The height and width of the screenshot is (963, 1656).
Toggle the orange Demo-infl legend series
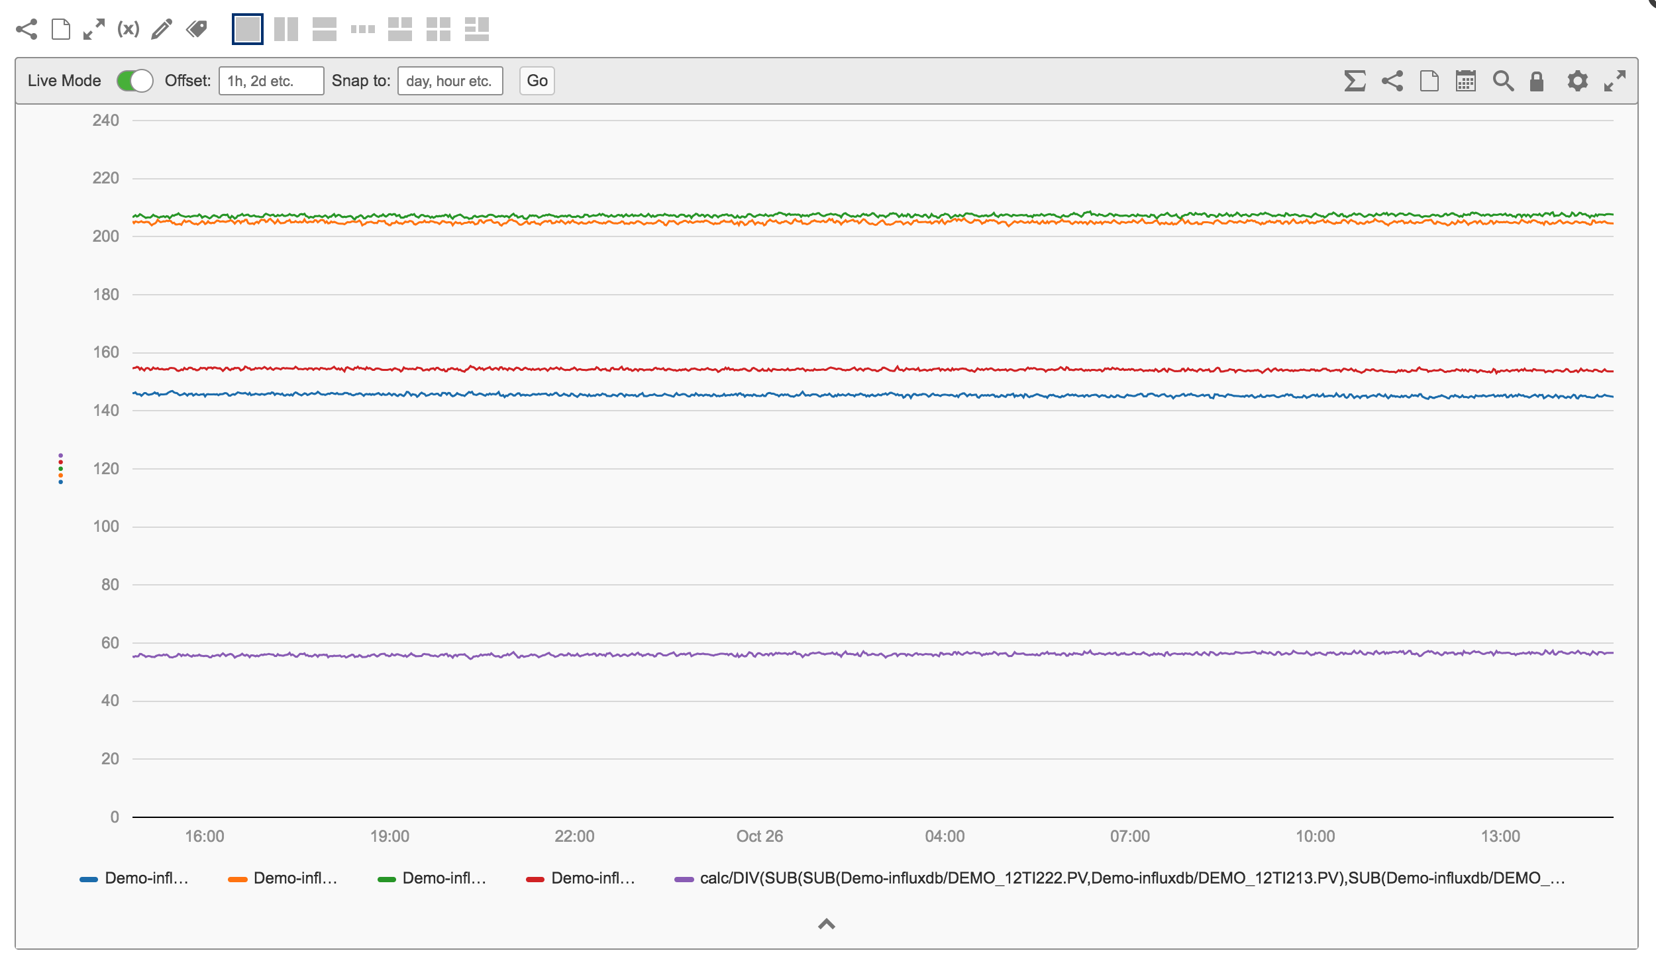pyautogui.click(x=284, y=879)
